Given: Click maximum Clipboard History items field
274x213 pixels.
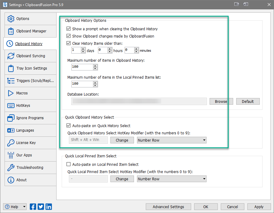Looking at the screenshot, I should coord(82,67).
